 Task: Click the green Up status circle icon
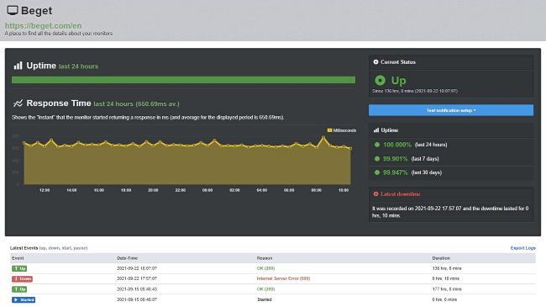tap(380, 80)
